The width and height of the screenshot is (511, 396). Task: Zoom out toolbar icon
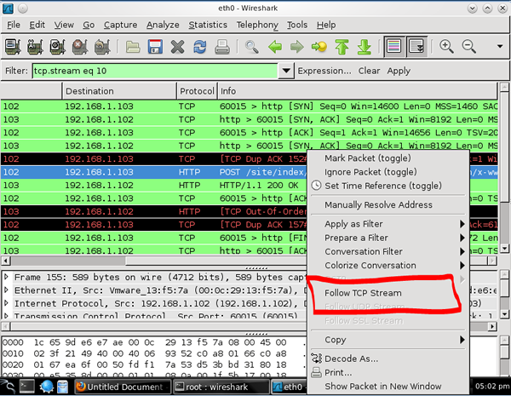[469, 47]
